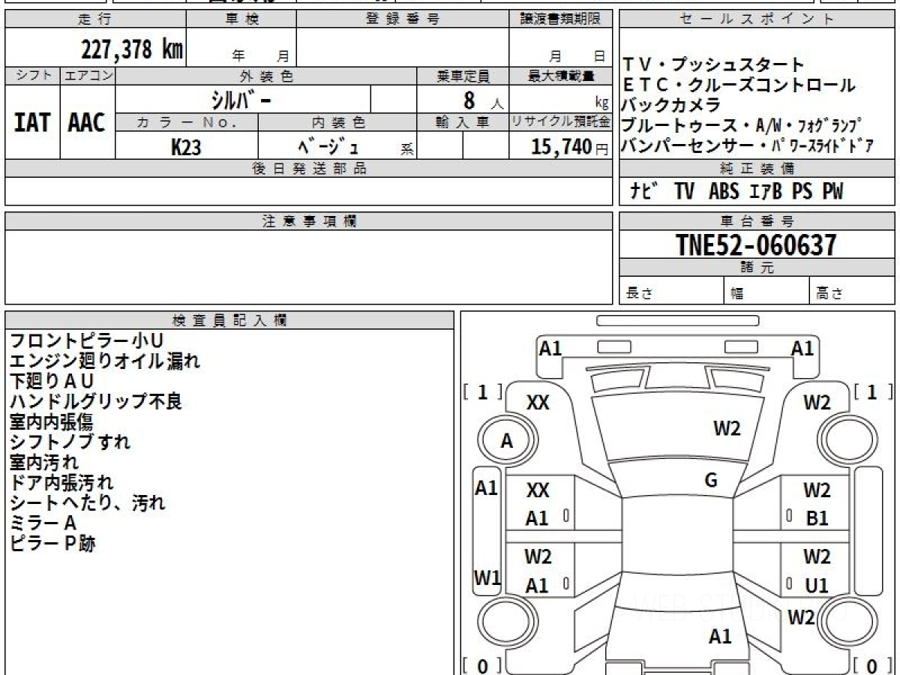Select the エンジン廻りオイル漏れ inspector note
Image resolution: width=900 pixels, height=675 pixels.
point(105,361)
